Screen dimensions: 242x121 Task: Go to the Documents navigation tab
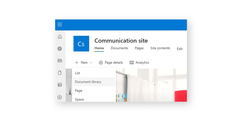point(119,48)
